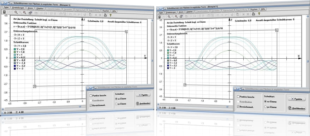Image resolution: width=310 pixels, height=136 pixels.
Task: Click third red magnifier icon, left window
Action: pyautogui.click(x=25, y=13)
